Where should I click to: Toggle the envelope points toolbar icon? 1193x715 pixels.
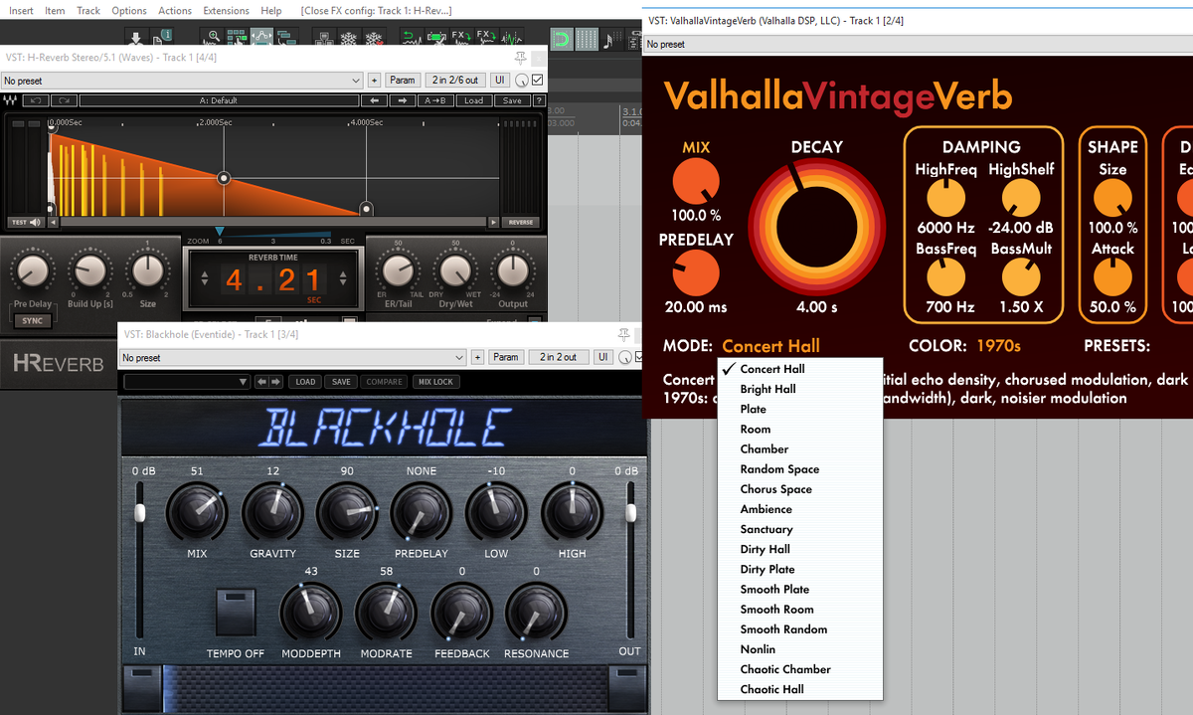(x=262, y=38)
